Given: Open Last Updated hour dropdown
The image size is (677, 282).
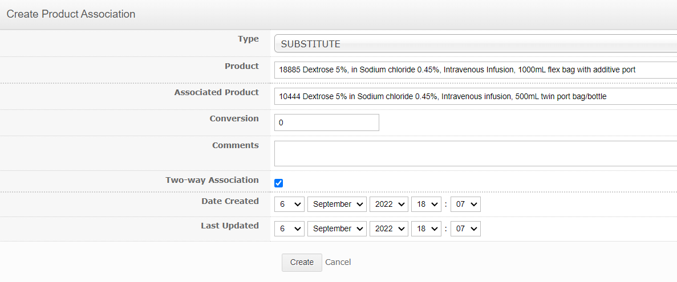Looking at the screenshot, I should [426, 228].
